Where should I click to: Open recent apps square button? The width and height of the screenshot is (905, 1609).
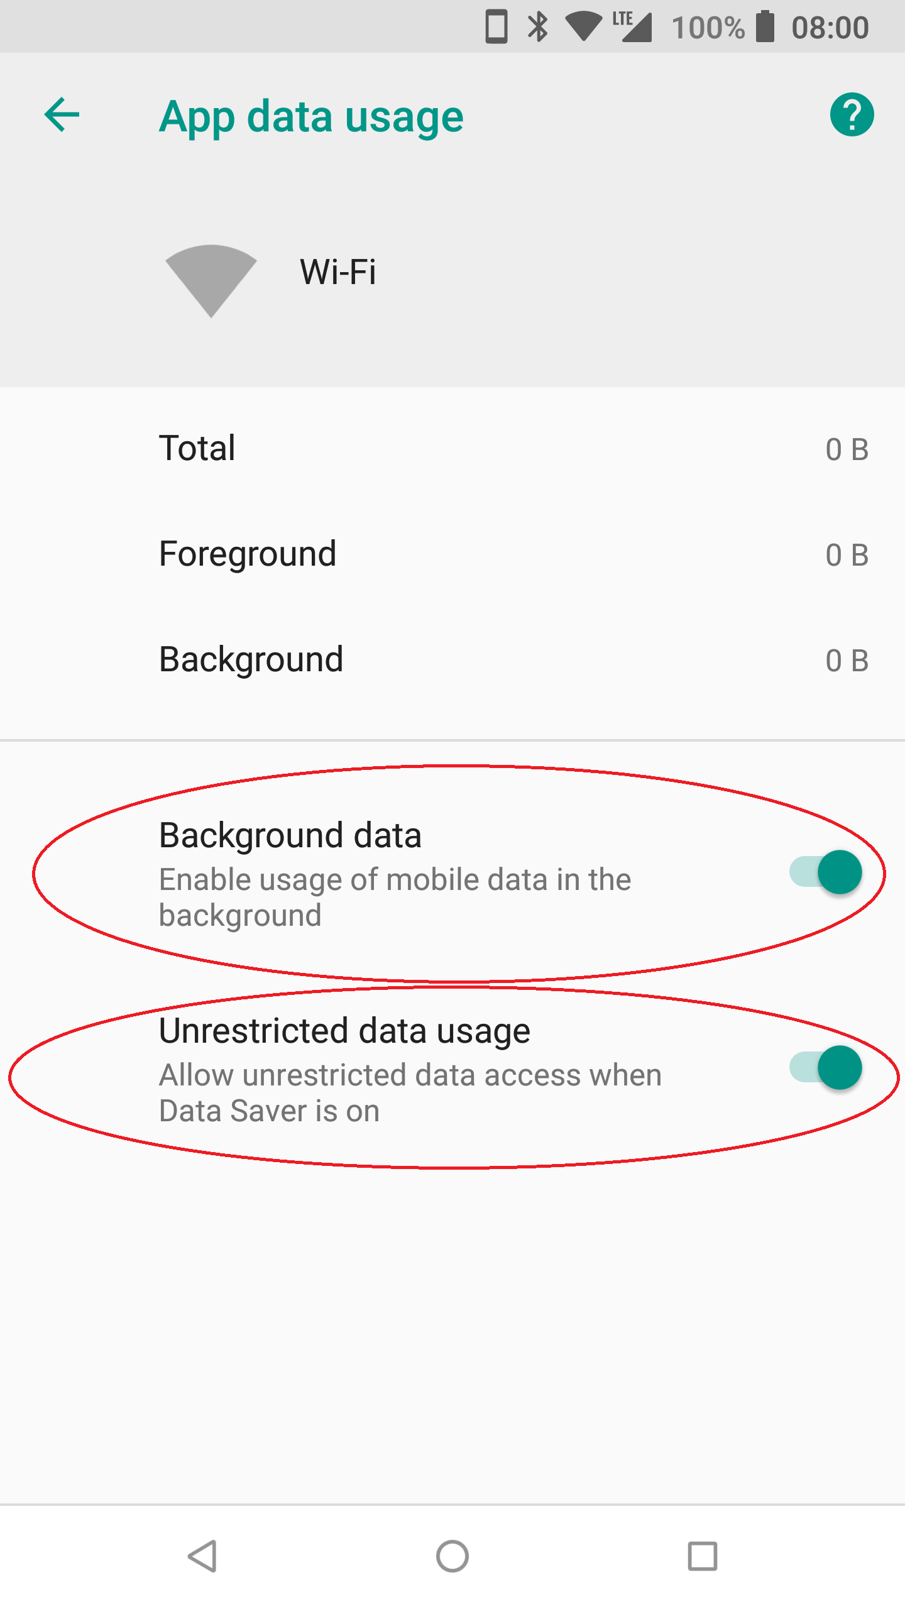coord(702,1556)
